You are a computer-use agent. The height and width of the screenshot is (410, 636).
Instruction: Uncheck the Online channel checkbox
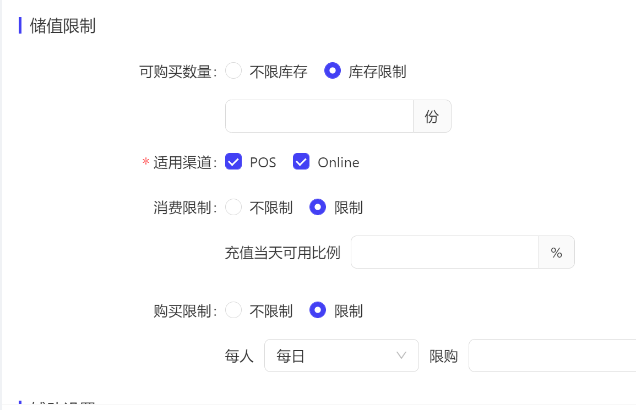301,162
